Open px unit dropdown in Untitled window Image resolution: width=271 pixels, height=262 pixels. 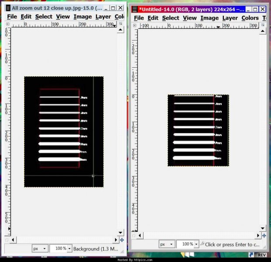[x=167, y=244]
